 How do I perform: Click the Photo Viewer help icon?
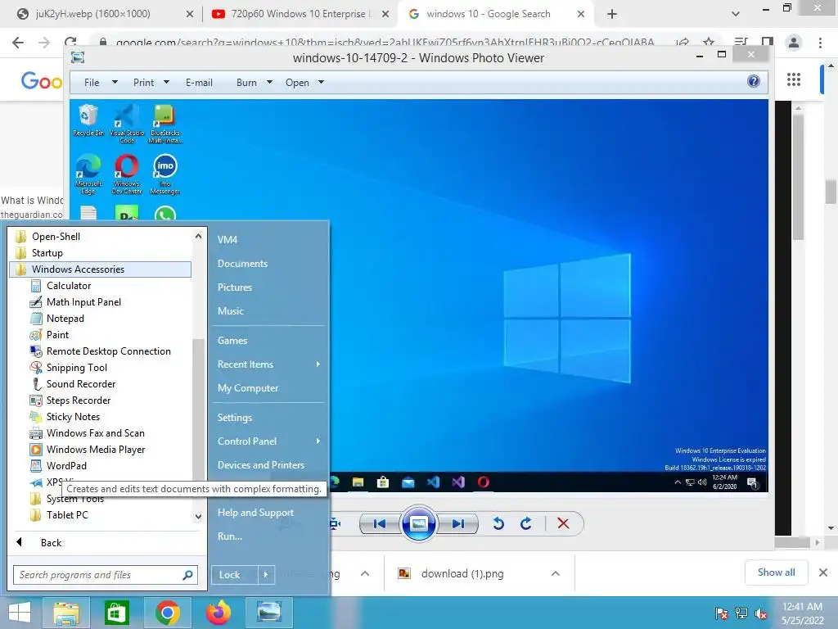click(x=754, y=81)
